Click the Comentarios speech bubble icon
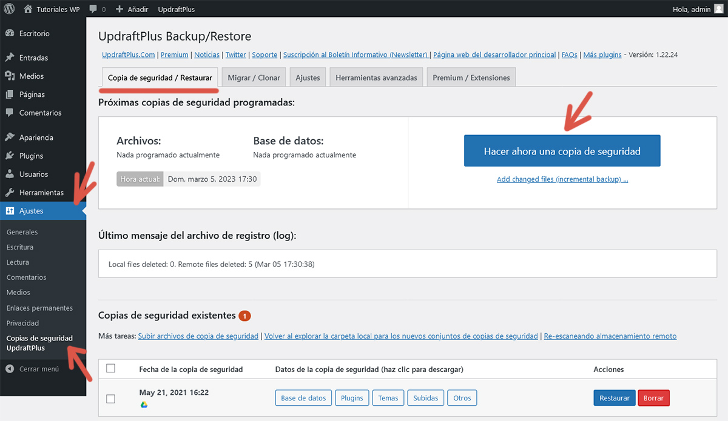 (x=10, y=113)
